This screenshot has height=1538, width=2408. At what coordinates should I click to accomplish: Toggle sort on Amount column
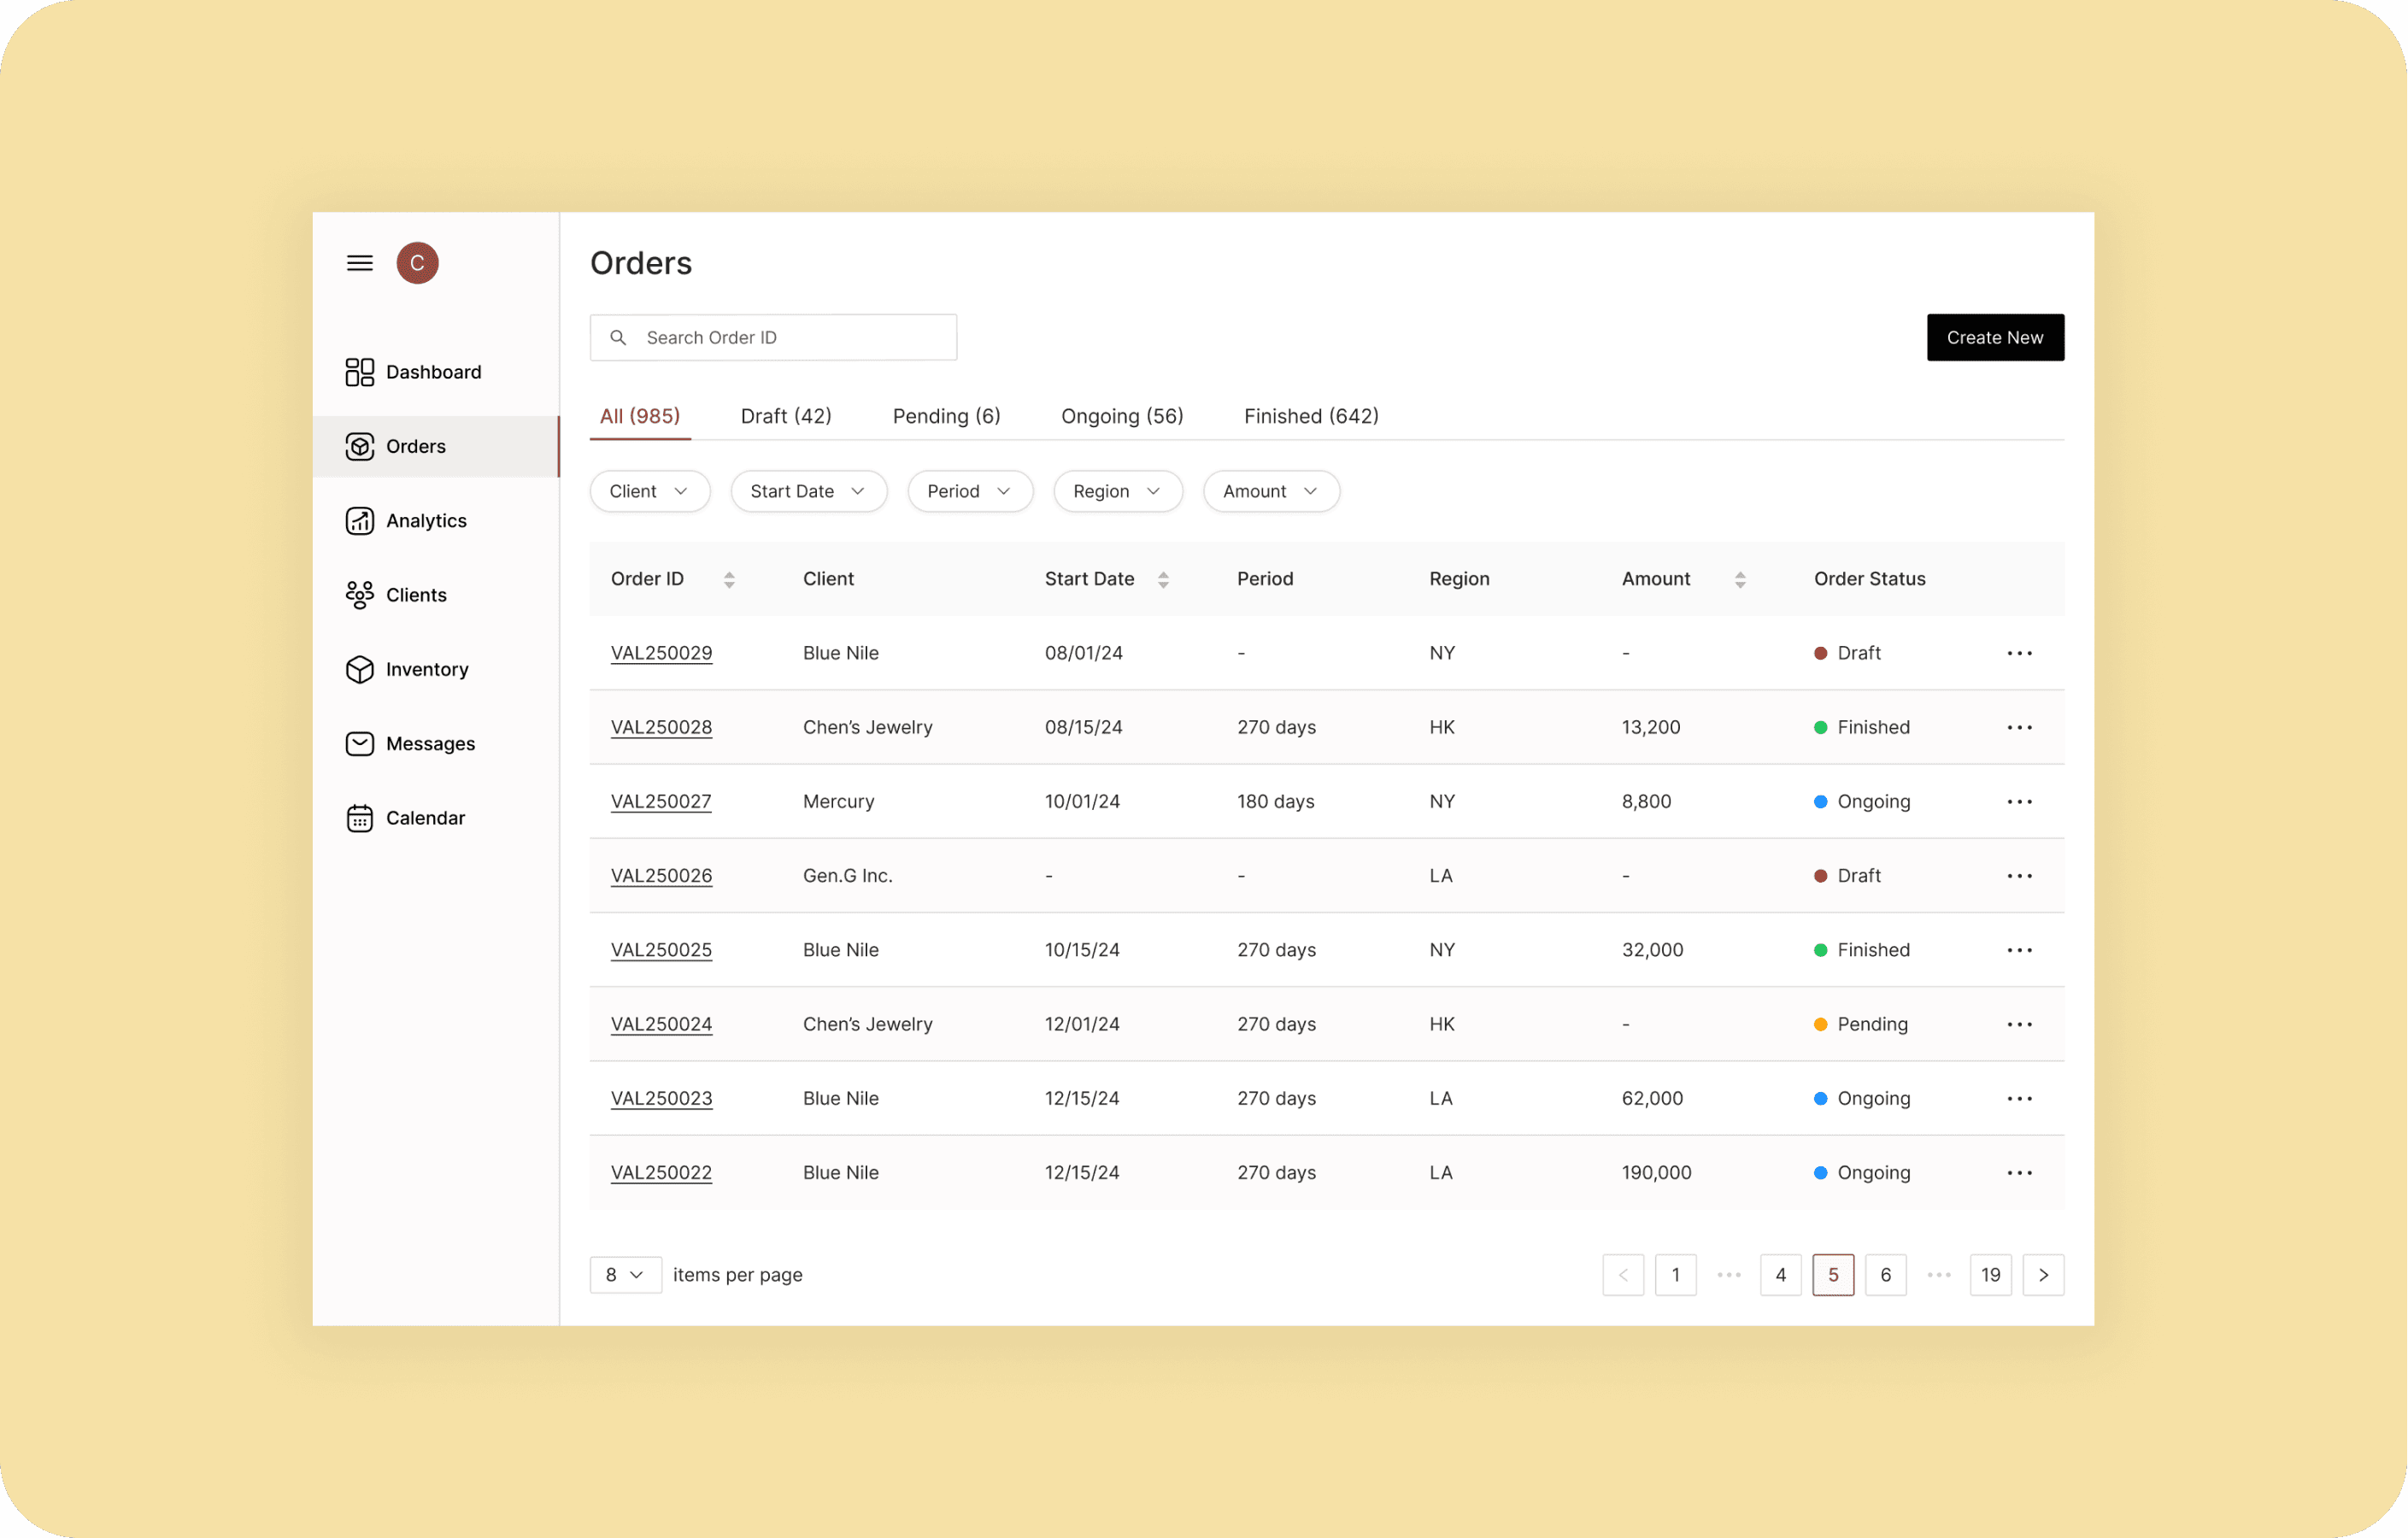1740,580
